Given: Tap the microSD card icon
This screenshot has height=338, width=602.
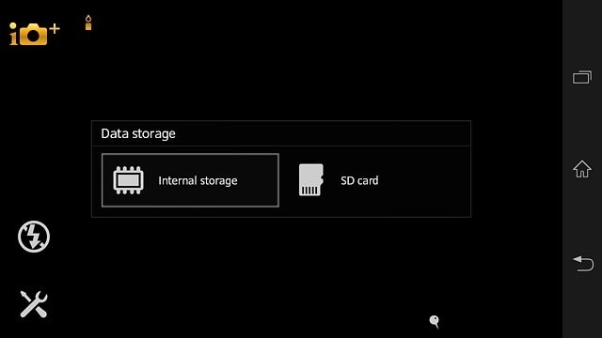Looking at the screenshot, I should (311, 180).
